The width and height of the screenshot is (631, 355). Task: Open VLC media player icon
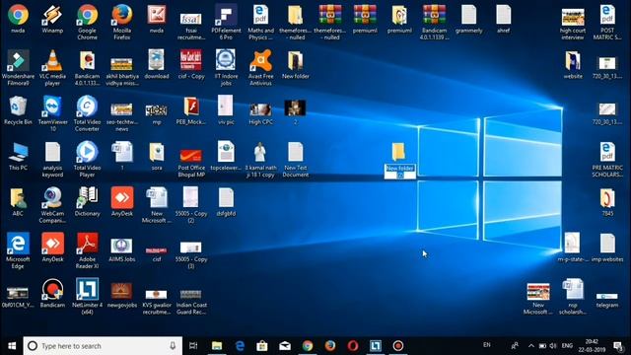(x=52, y=68)
